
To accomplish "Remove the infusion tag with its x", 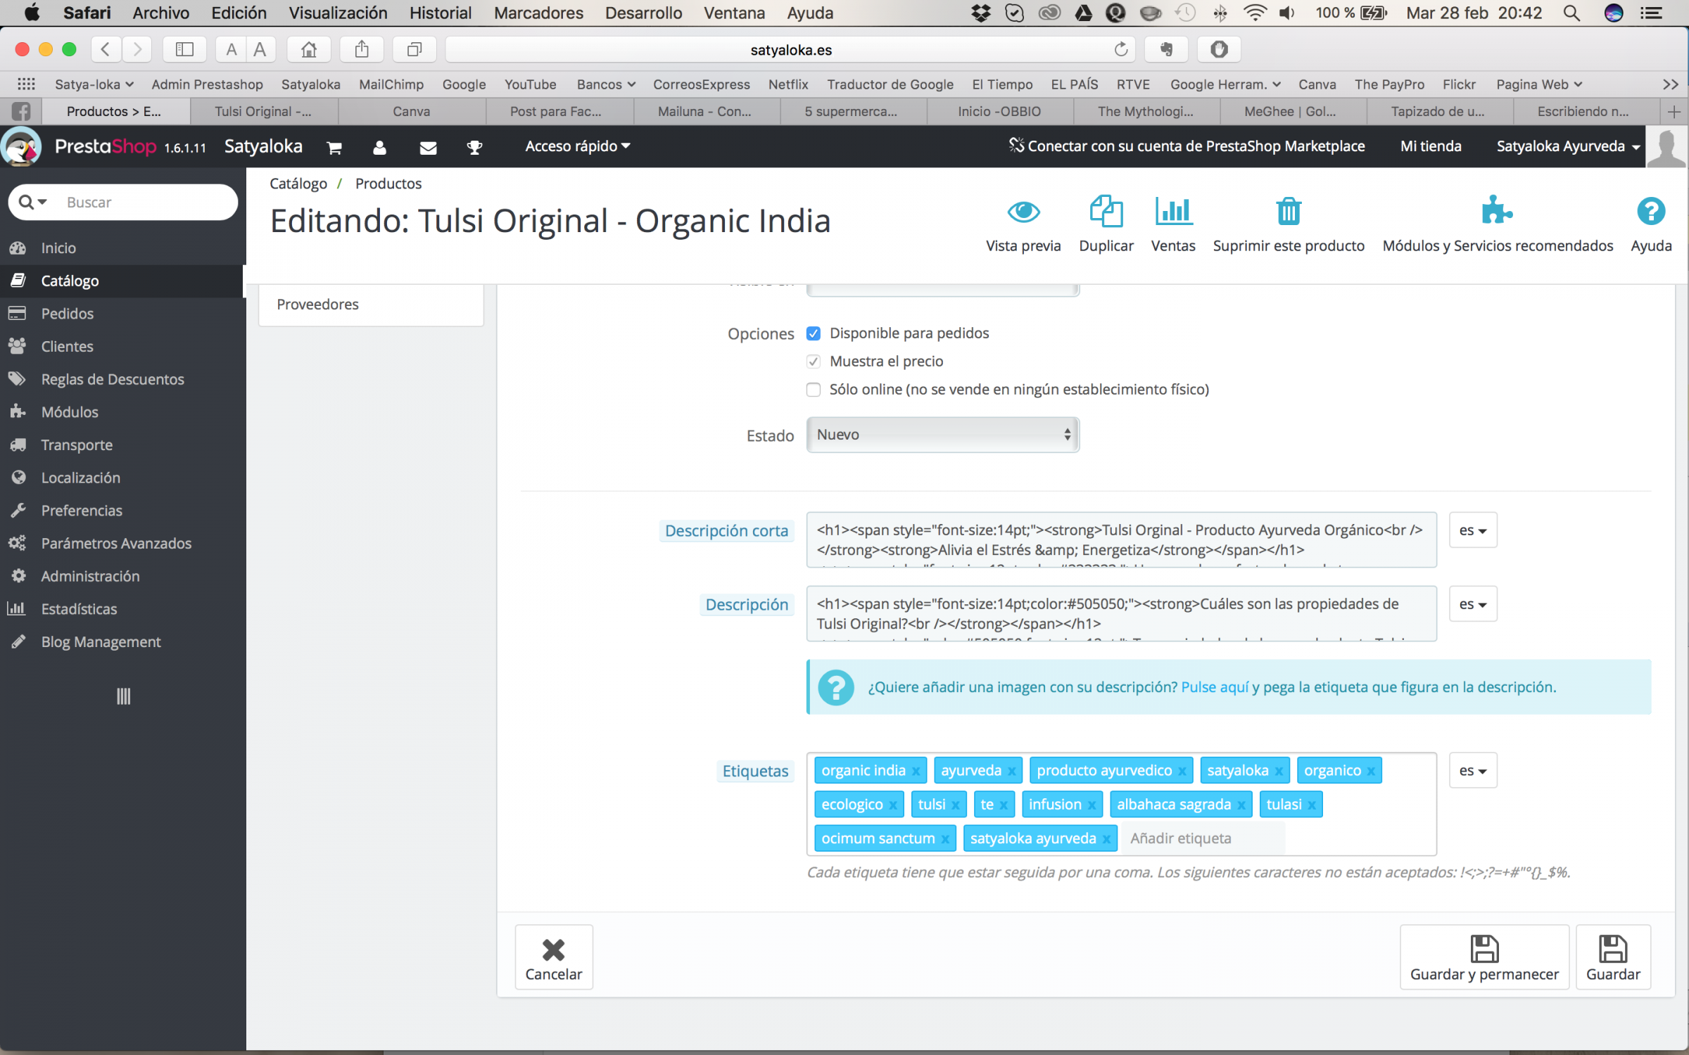I will click(1092, 805).
